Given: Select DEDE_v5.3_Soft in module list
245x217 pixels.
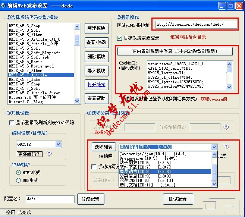Looking at the screenshot, I should point(41,30).
